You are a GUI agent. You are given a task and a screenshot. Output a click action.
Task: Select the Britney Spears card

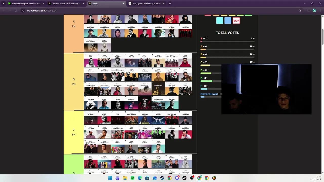185,162
